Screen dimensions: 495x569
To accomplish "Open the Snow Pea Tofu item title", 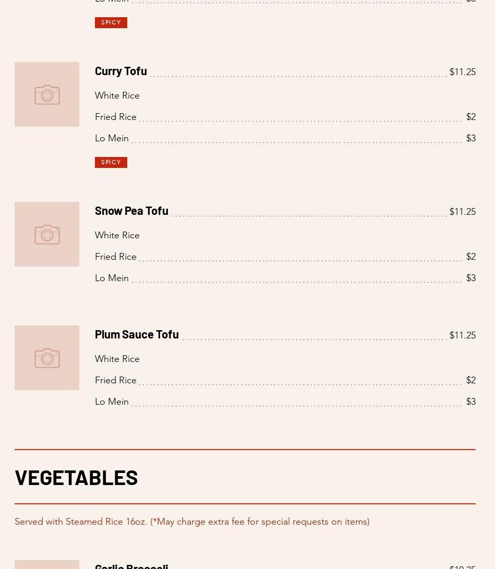I will (131, 211).
